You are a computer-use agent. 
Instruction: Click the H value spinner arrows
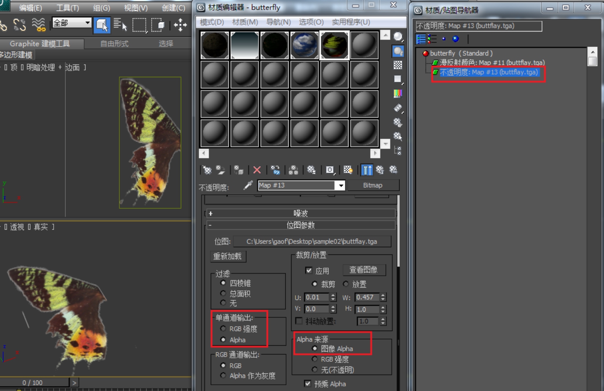(383, 309)
